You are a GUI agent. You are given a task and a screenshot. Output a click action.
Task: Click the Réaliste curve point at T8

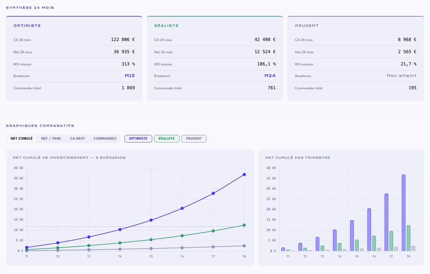244,225
